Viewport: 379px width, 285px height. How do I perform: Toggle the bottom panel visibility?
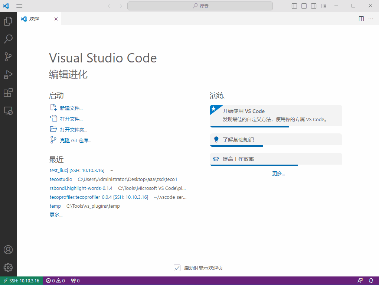(x=304, y=6)
